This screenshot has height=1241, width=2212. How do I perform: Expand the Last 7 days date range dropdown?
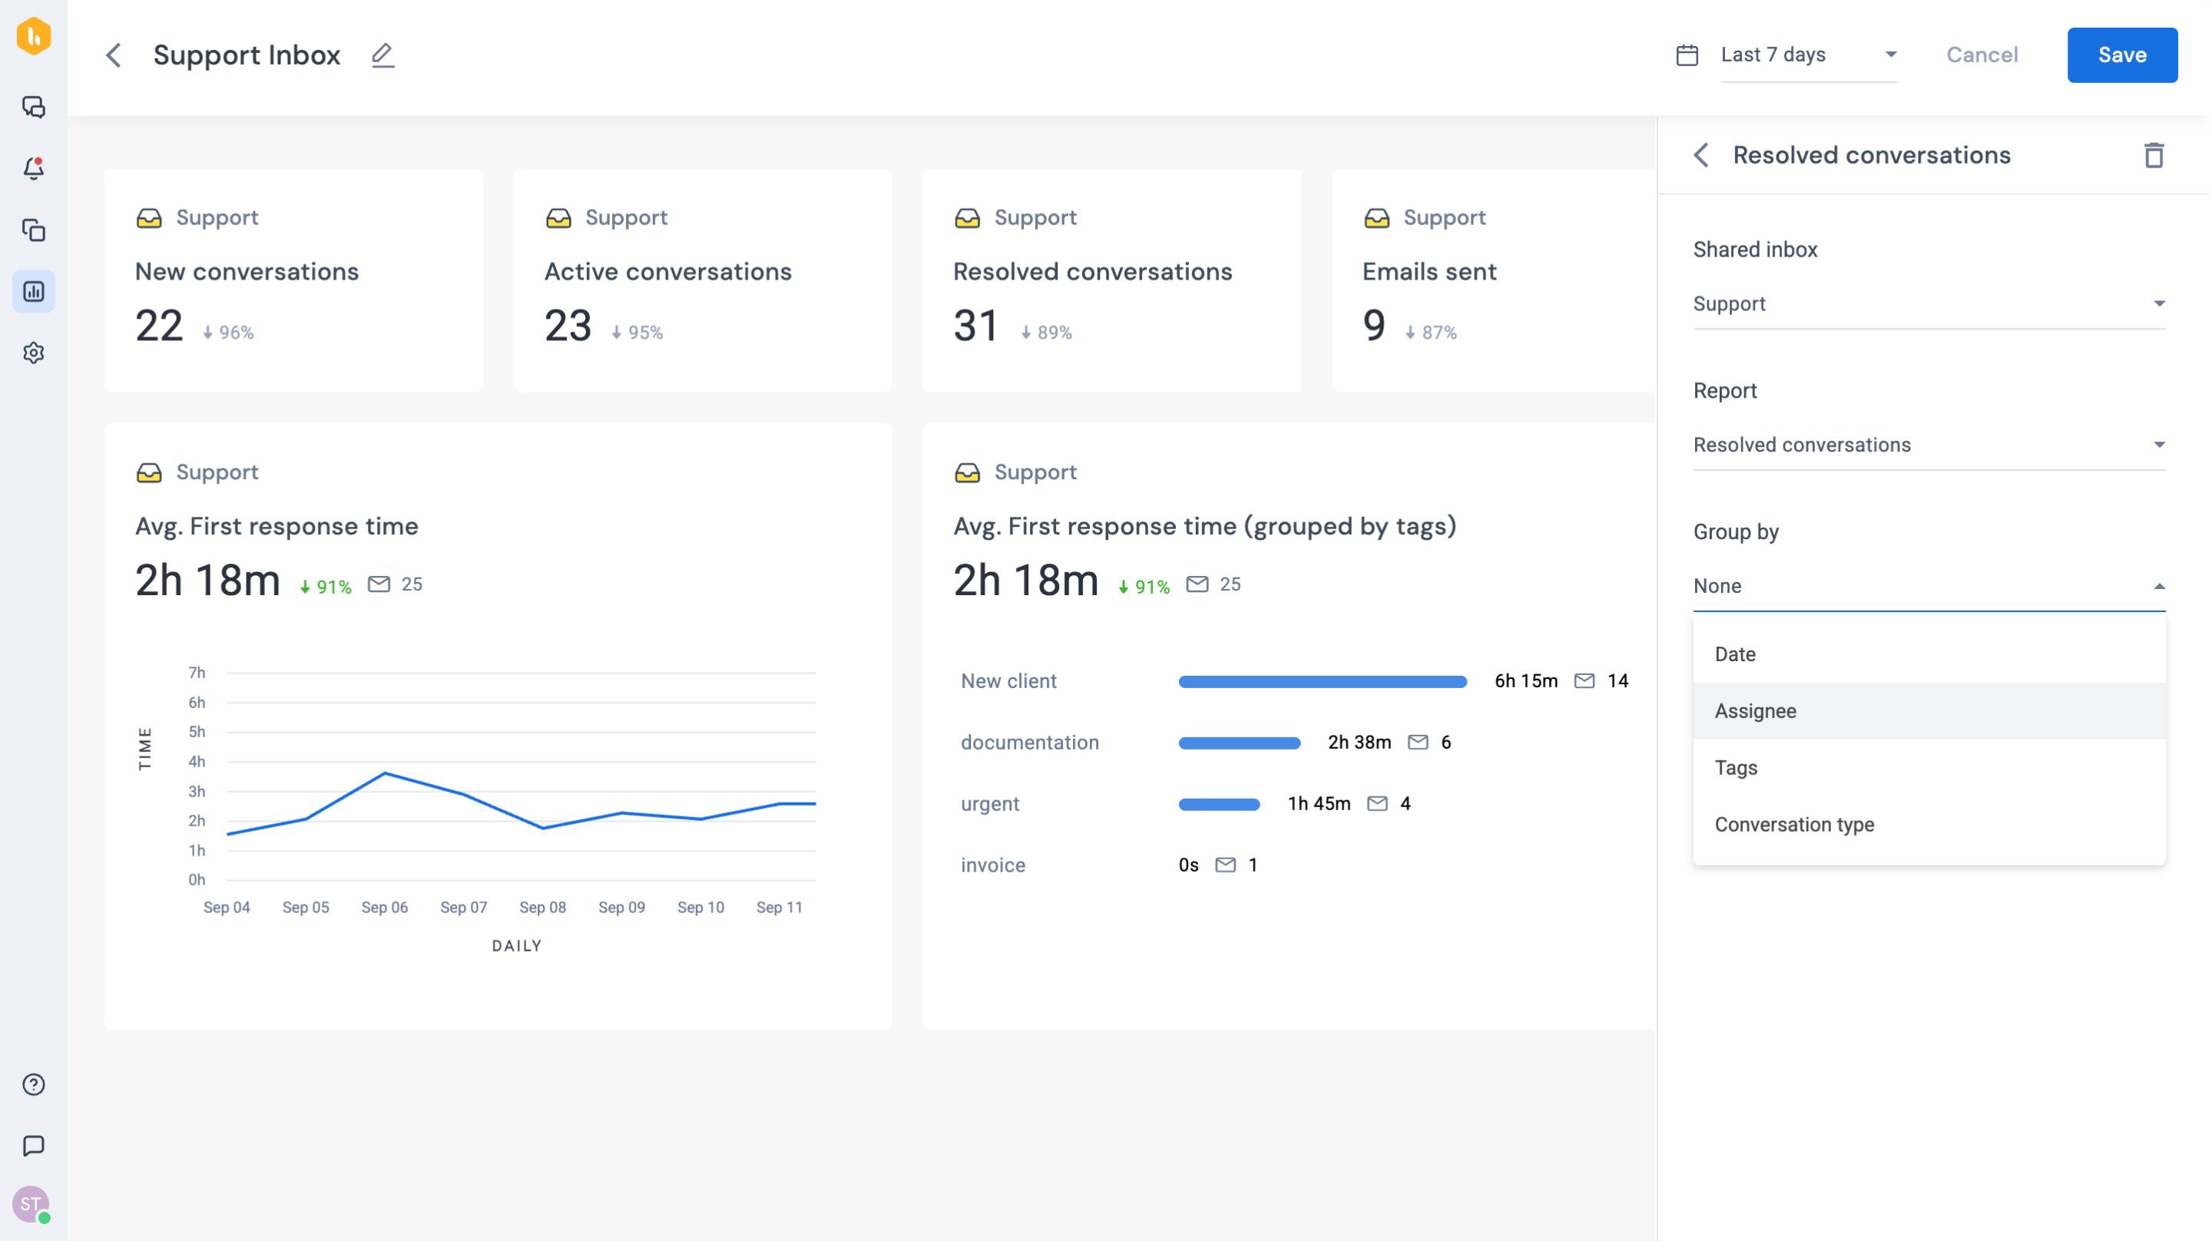click(x=1807, y=55)
